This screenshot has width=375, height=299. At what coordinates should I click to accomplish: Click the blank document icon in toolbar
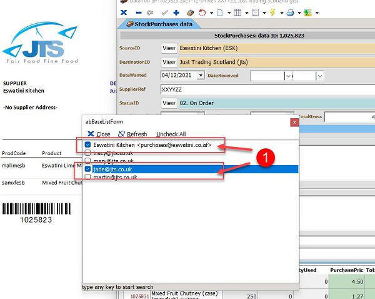(220, 13)
